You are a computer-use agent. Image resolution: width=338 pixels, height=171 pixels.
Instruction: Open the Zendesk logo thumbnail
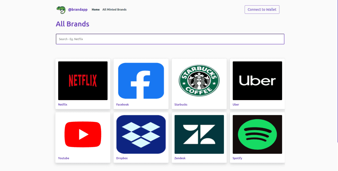pyautogui.click(x=199, y=134)
